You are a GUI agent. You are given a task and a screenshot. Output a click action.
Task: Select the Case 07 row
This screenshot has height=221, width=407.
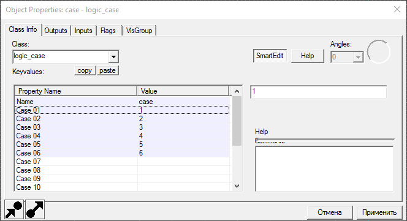pyautogui.click(x=122, y=162)
